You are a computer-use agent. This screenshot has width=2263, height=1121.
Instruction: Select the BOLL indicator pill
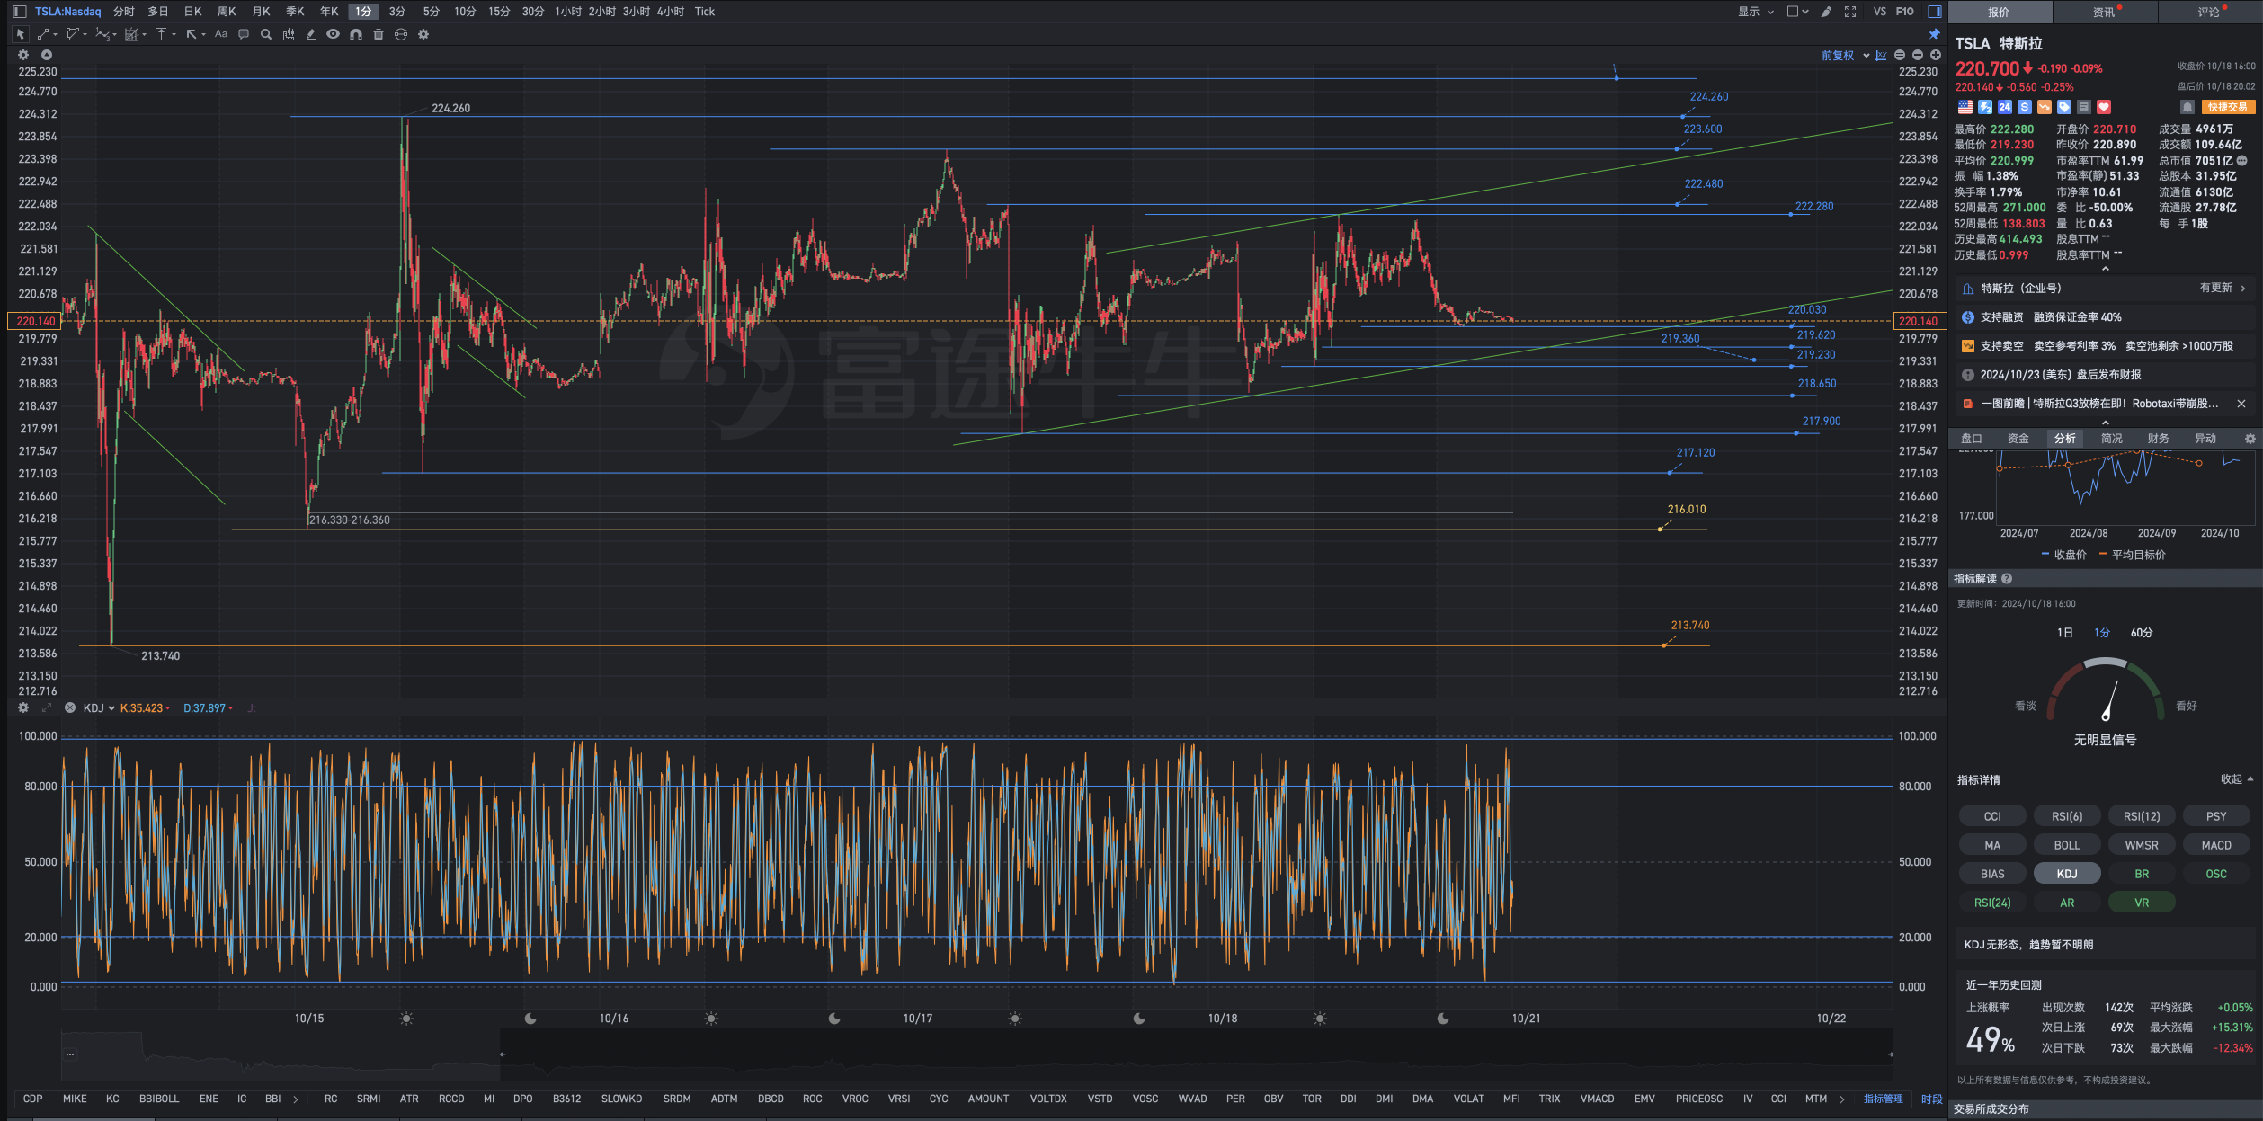point(2067,845)
